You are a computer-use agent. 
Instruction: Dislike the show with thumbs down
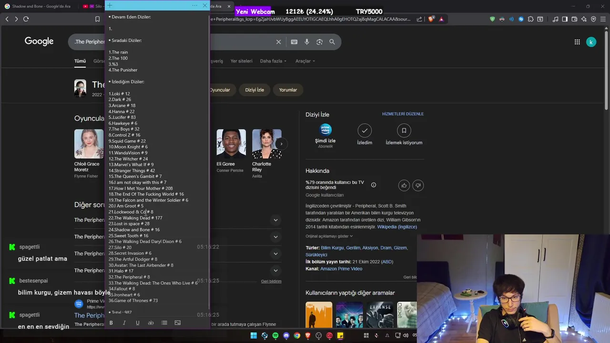pyautogui.click(x=418, y=185)
